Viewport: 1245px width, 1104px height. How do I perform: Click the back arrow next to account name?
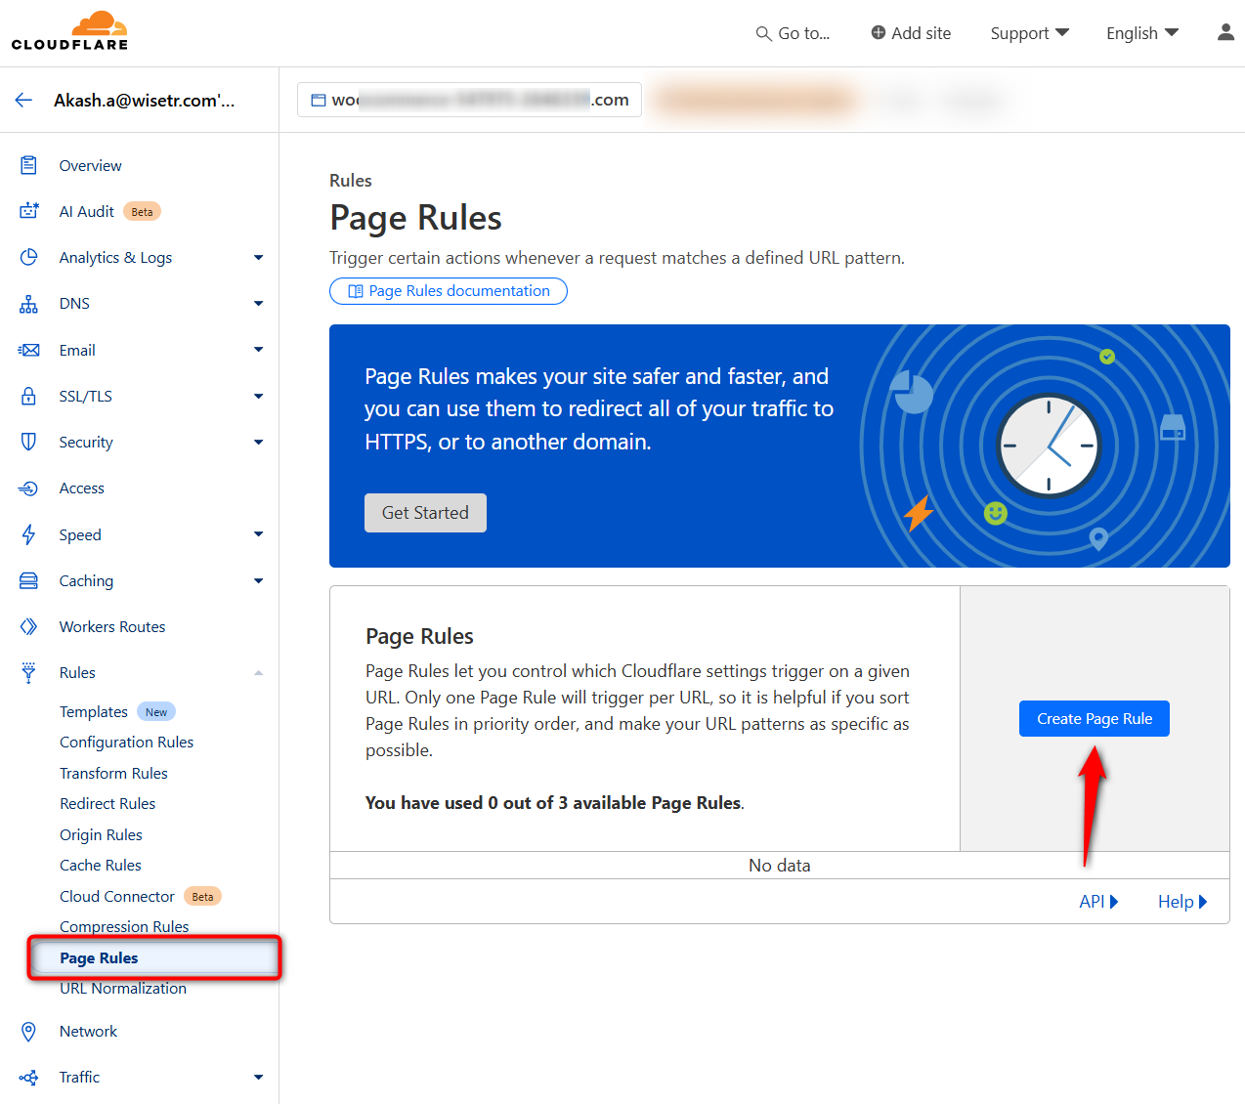pos(24,100)
